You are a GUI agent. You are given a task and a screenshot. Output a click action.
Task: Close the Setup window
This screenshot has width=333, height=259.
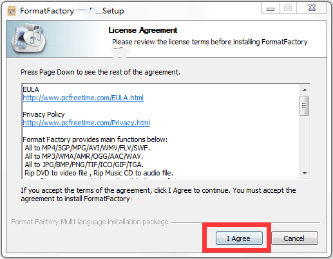[312, 8]
